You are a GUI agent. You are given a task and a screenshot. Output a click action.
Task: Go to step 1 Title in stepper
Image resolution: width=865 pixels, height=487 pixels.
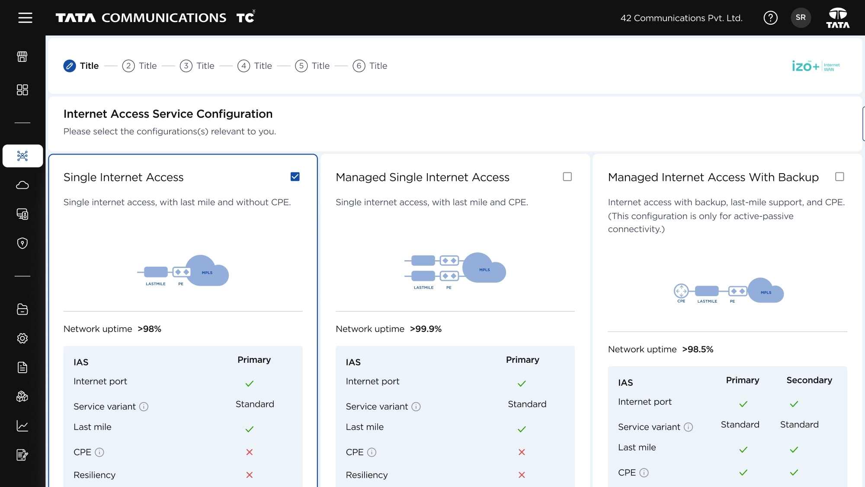(81, 66)
